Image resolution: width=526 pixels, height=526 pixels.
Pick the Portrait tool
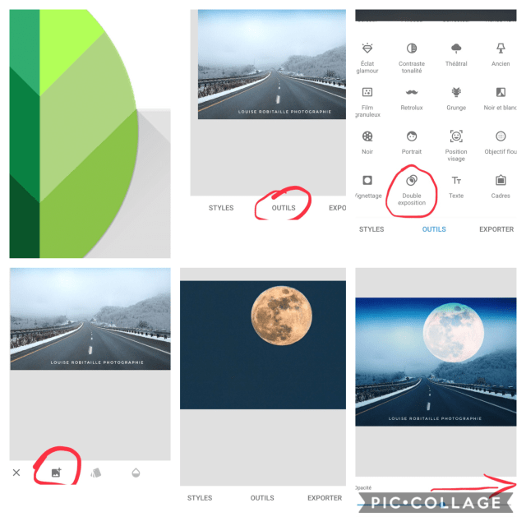click(412, 142)
